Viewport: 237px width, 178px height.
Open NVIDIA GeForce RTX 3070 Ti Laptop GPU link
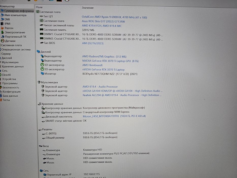110,61
